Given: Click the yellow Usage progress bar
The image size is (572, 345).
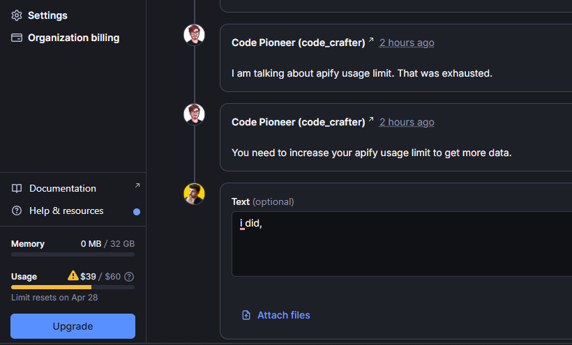Looking at the screenshot, I should 52,287.
